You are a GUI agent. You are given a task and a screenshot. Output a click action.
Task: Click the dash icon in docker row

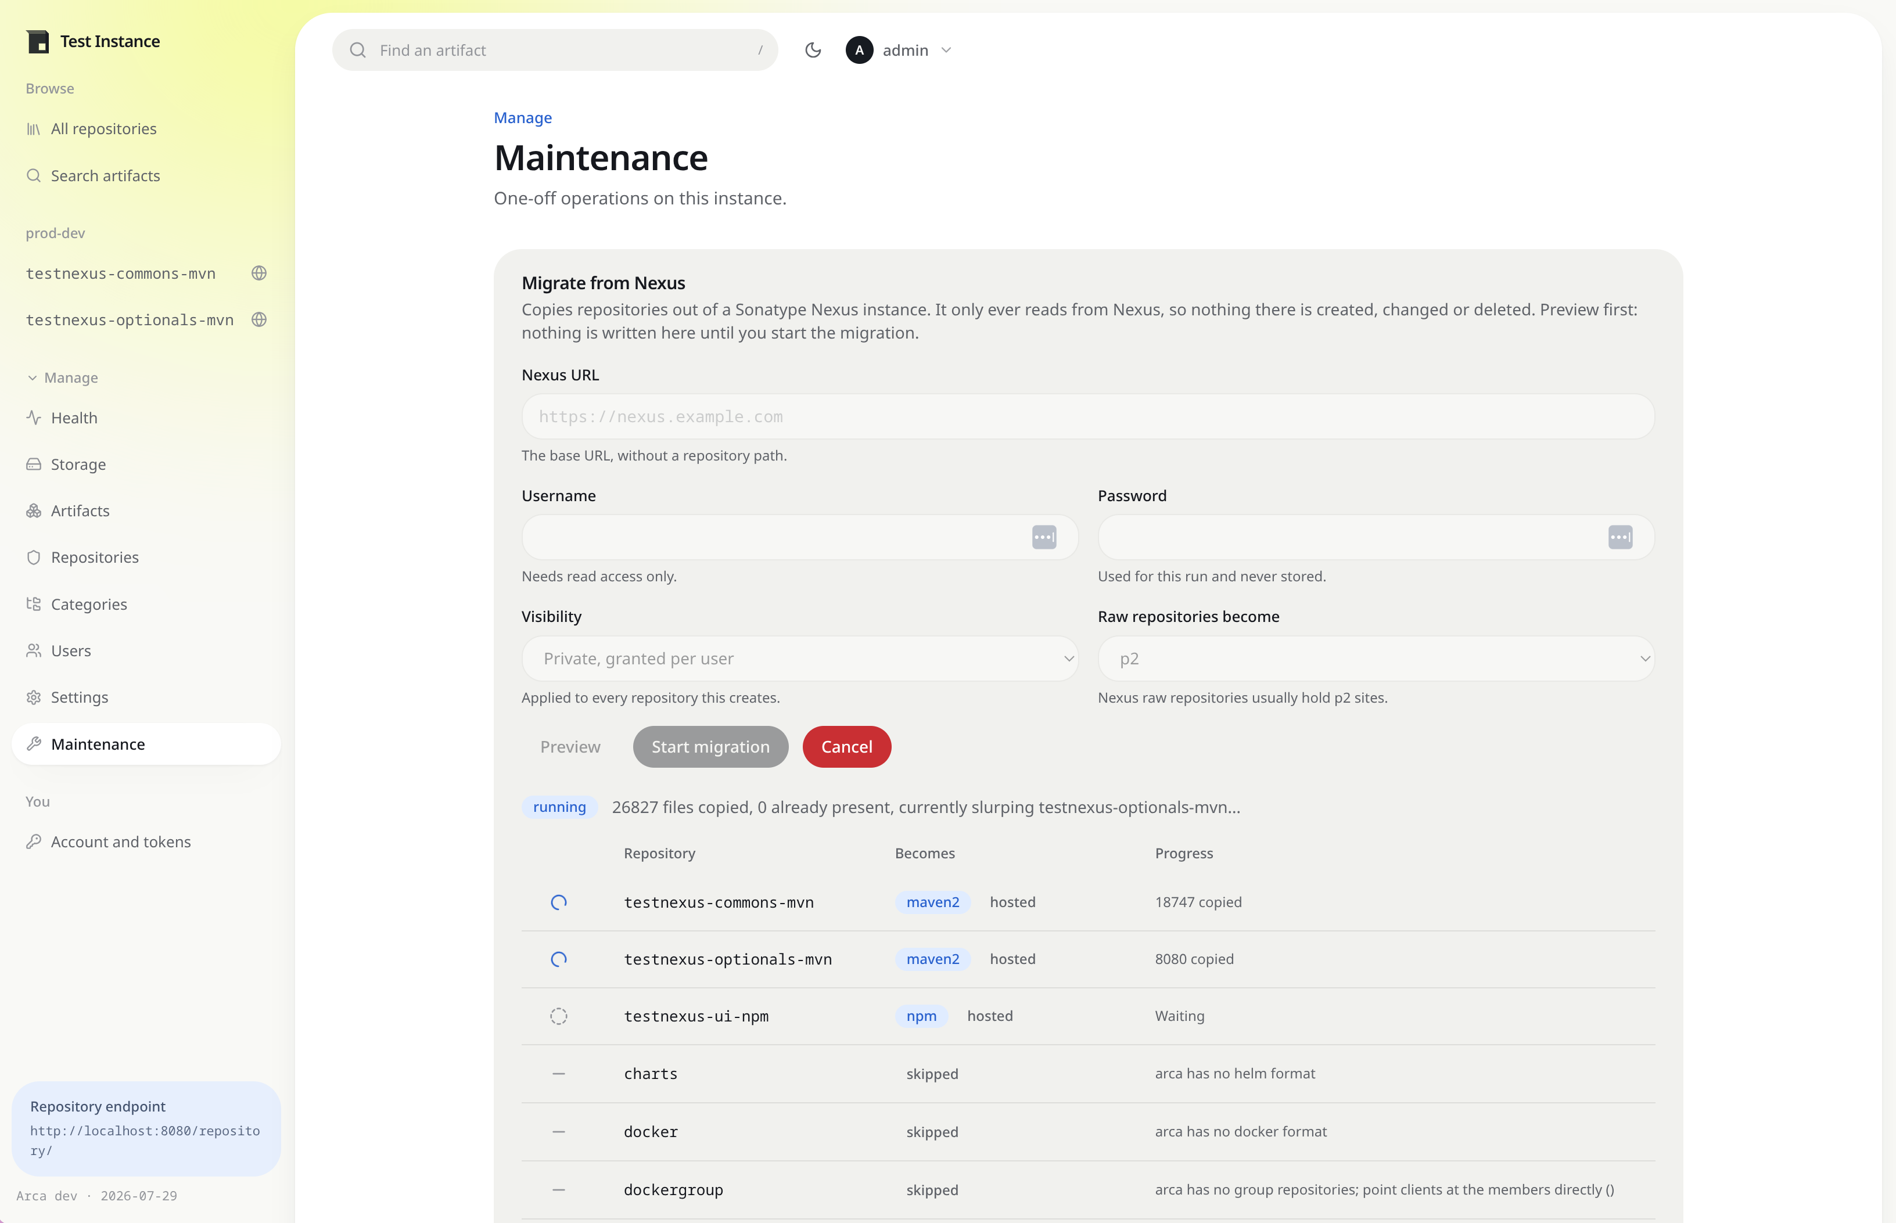tap(559, 1132)
